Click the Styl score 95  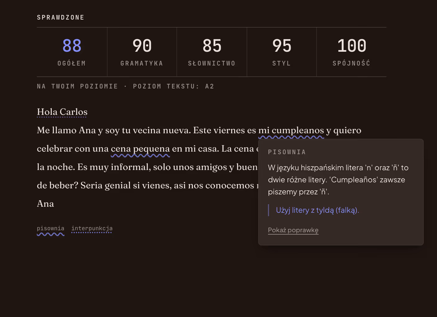tap(282, 52)
